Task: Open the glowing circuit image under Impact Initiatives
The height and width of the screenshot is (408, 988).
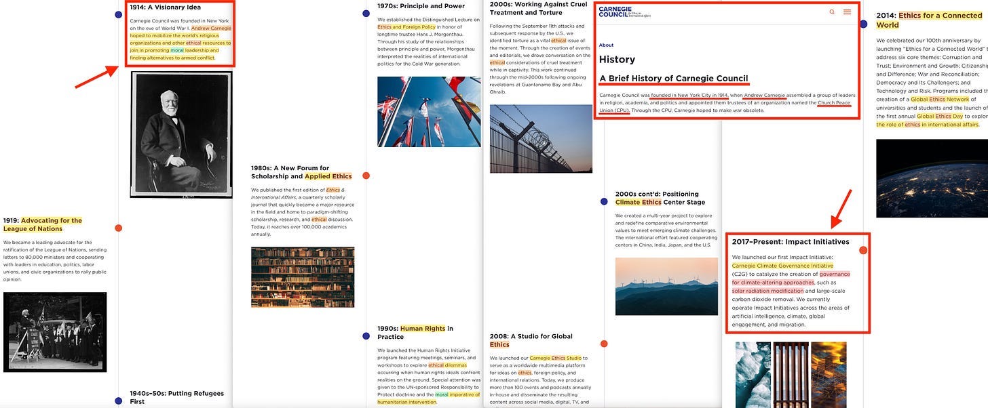Action: [829, 374]
